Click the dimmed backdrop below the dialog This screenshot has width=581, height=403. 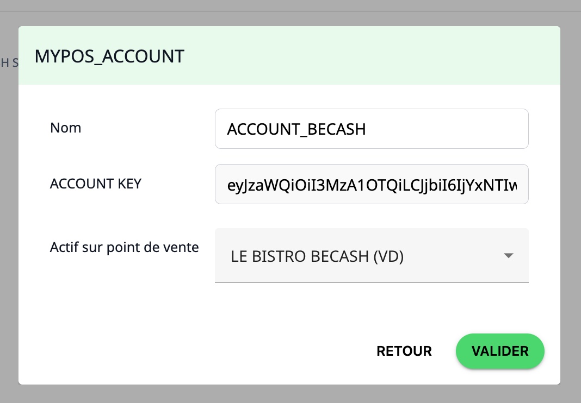click(290, 394)
